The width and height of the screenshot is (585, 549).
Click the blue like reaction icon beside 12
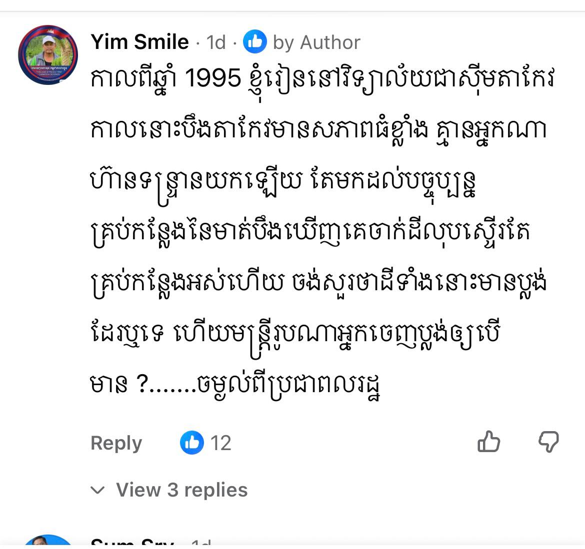point(192,443)
